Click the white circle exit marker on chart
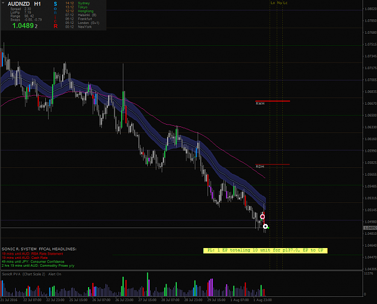This screenshot has width=377, height=304. click(x=265, y=226)
